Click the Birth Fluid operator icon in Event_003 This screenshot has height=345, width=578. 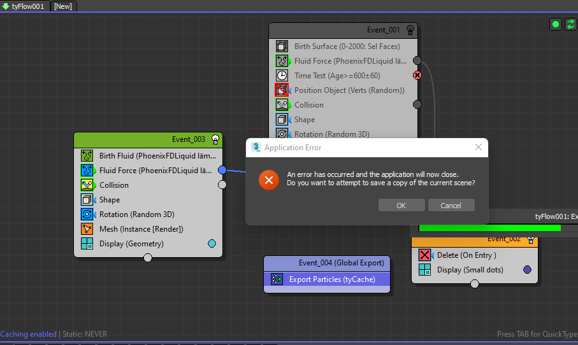pyautogui.click(x=87, y=155)
